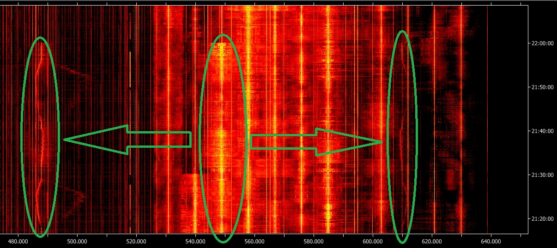Select the 21:30:00 time axis label
This screenshot has height=248, width=557.
[x=543, y=175]
